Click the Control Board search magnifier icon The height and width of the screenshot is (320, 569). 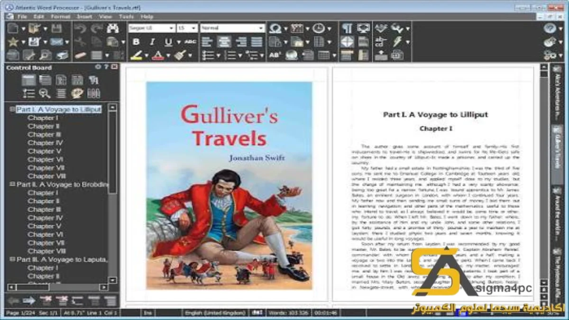pos(45,93)
